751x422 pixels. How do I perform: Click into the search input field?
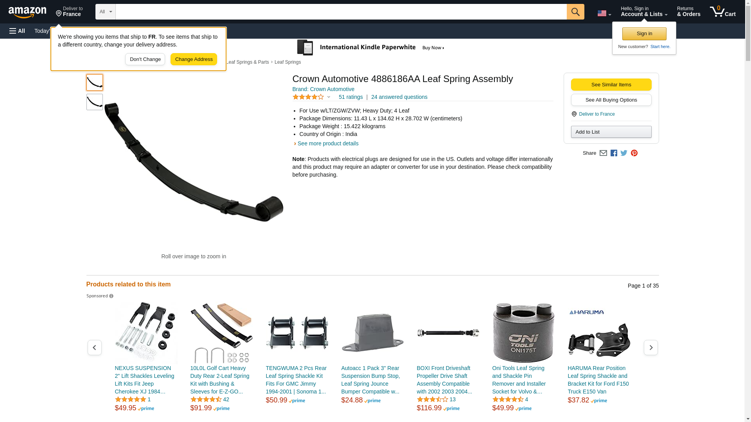coord(341,12)
